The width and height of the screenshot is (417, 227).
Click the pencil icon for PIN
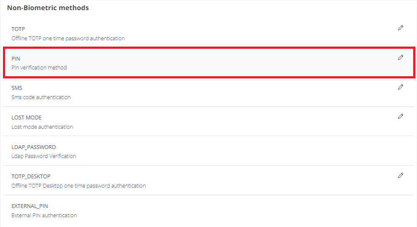pyautogui.click(x=400, y=58)
